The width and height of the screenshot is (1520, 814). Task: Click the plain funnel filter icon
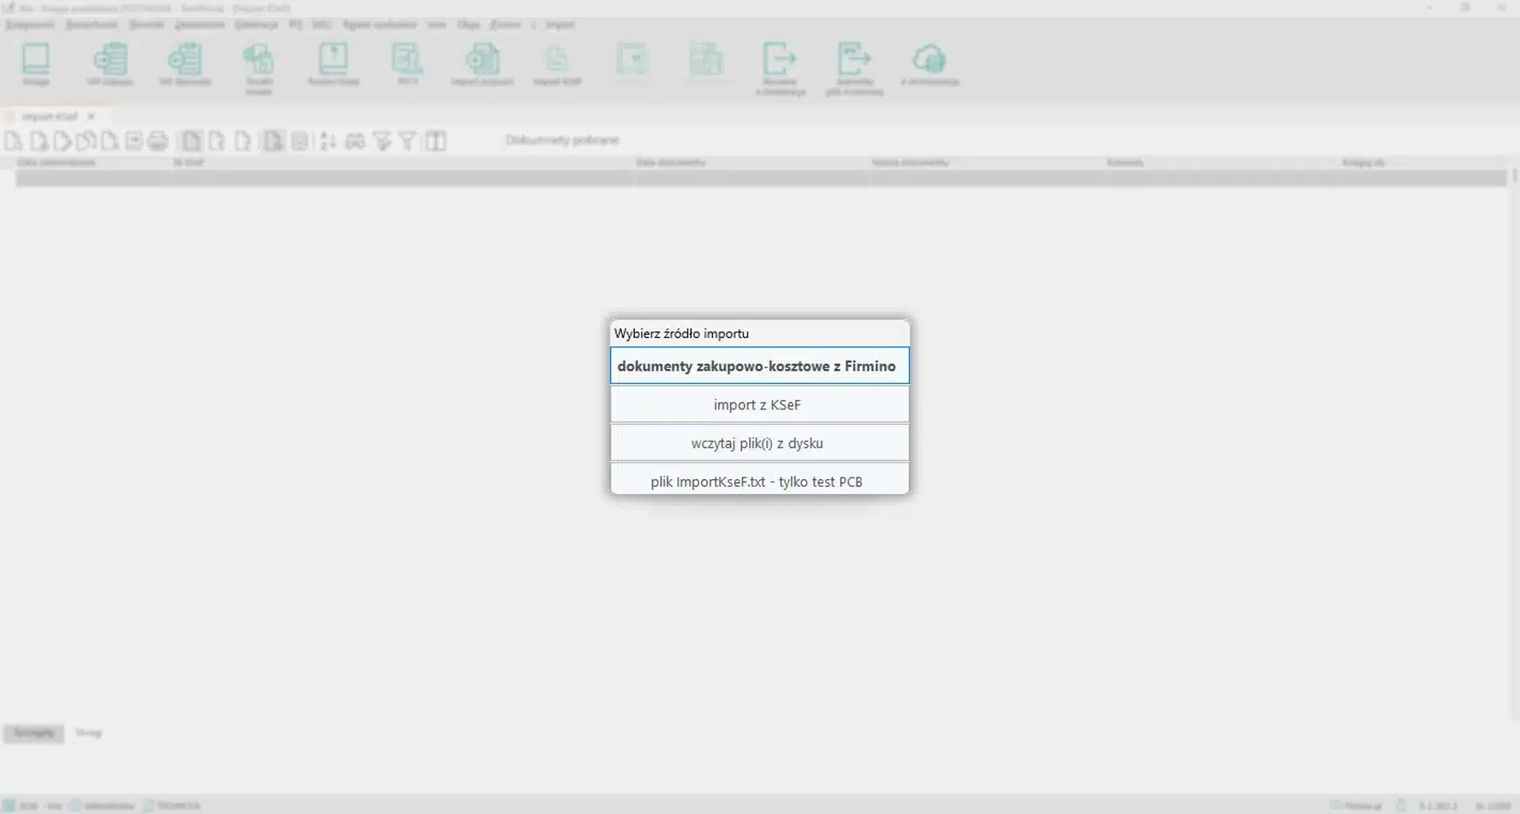407,142
